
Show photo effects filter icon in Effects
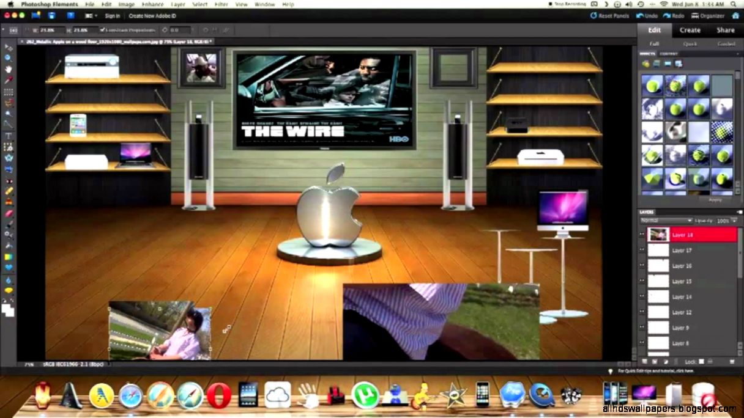[668, 64]
